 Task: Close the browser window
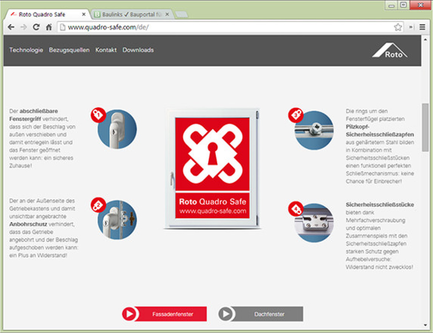coord(420,5)
